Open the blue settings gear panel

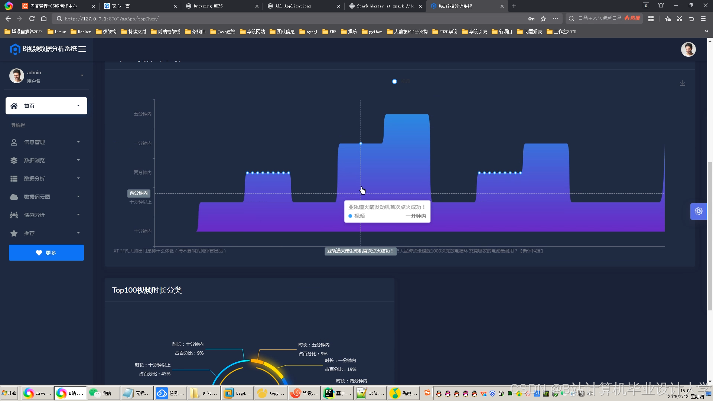(x=698, y=211)
